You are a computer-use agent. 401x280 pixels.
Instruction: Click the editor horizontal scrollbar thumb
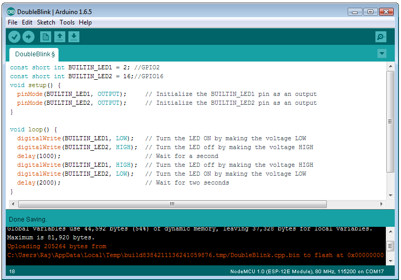(x=172, y=204)
